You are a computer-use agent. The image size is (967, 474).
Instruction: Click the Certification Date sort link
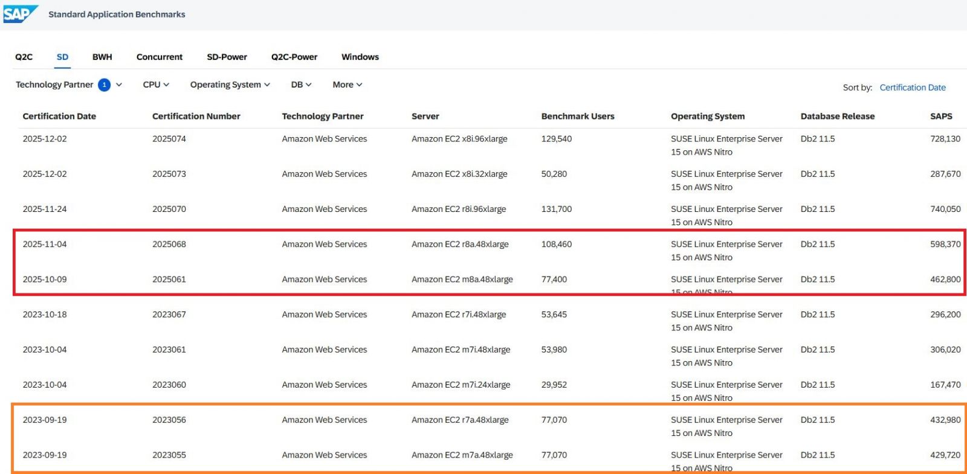(x=913, y=88)
